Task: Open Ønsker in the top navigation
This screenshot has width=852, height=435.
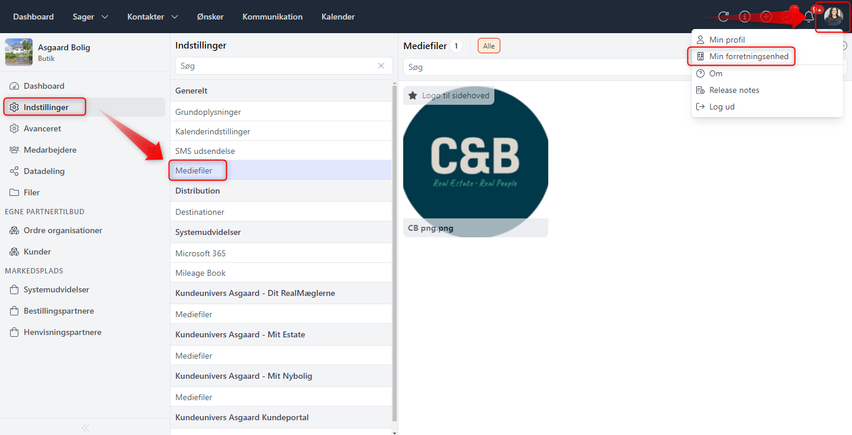Action: click(210, 17)
